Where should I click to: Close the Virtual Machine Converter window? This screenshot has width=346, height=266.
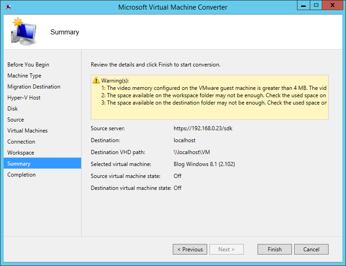click(332, 6)
